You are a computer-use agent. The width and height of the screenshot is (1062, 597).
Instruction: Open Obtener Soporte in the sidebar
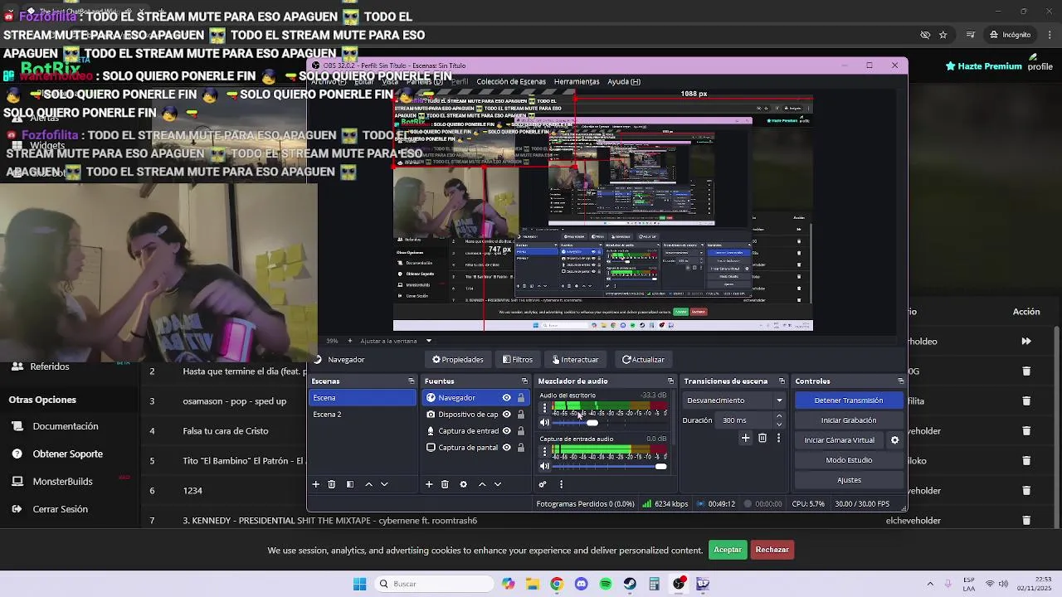(68, 454)
